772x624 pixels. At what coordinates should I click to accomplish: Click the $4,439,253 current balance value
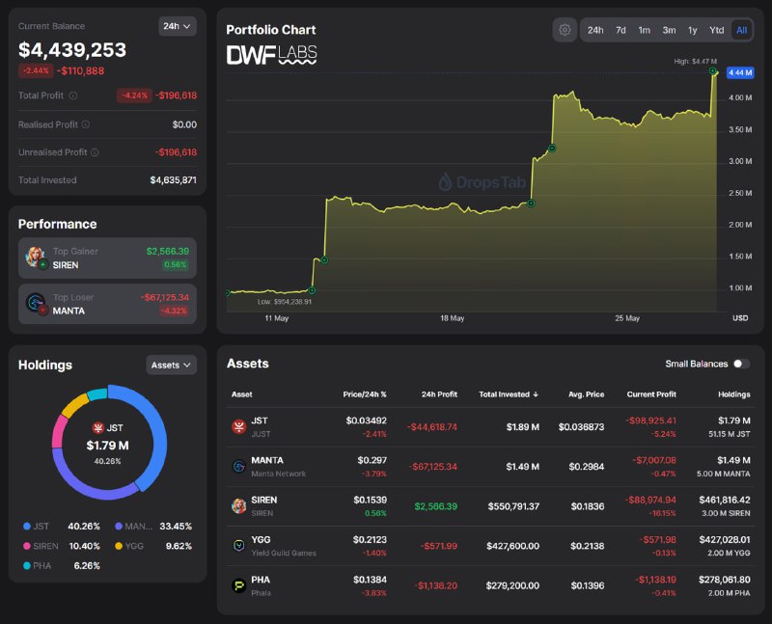72,50
